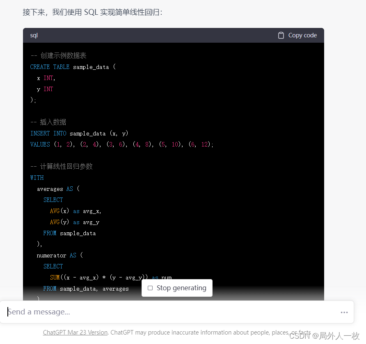Click the three-dots indicator in message box
The height and width of the screenshot is (344, 366).
tap(344, 312)
